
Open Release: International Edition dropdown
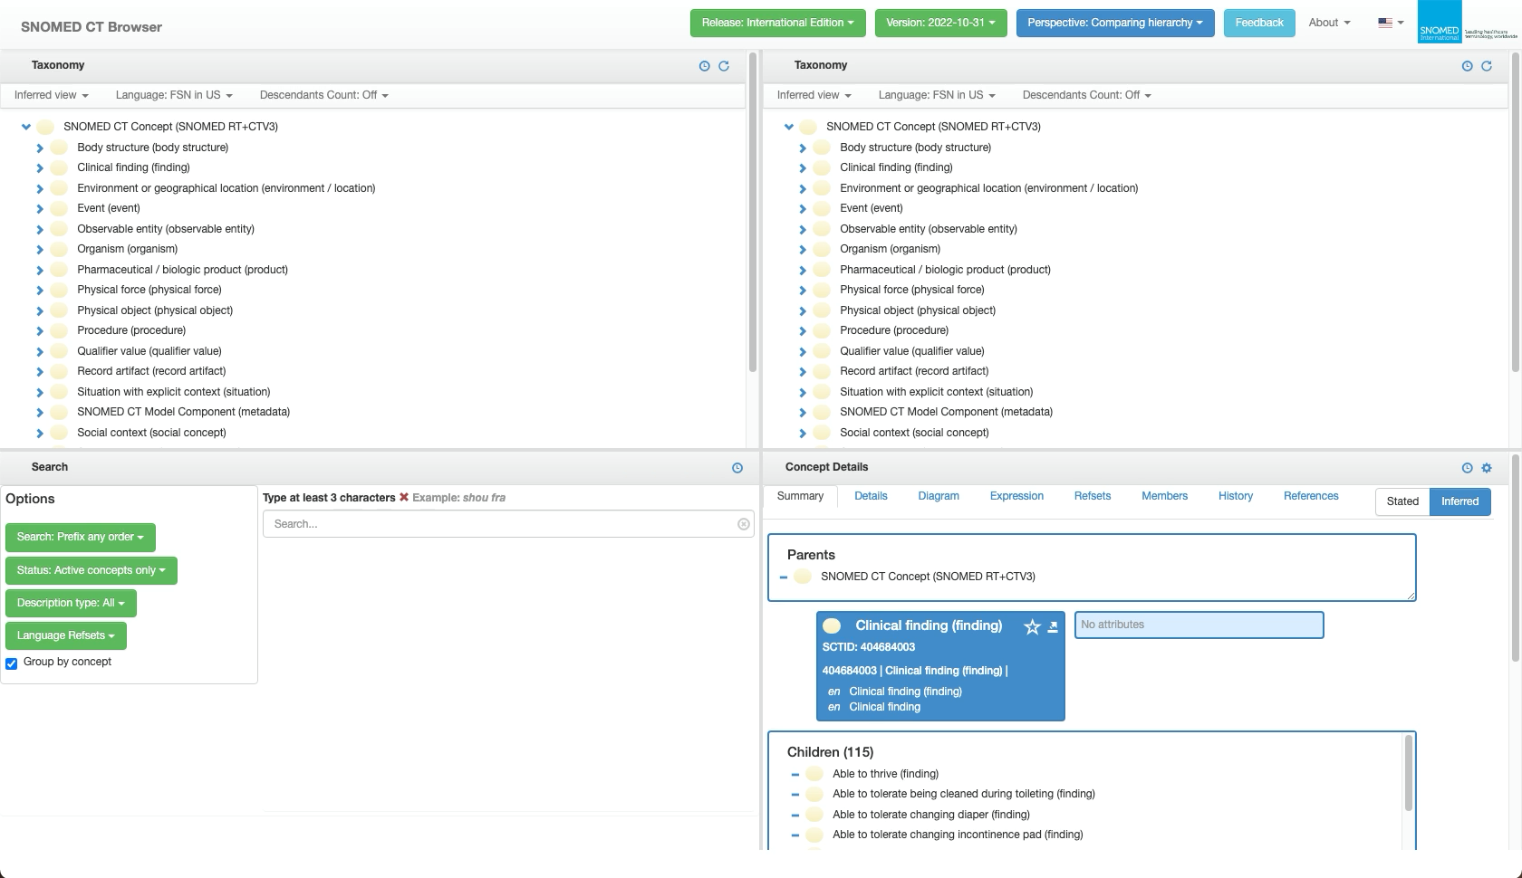pos(777,23)
